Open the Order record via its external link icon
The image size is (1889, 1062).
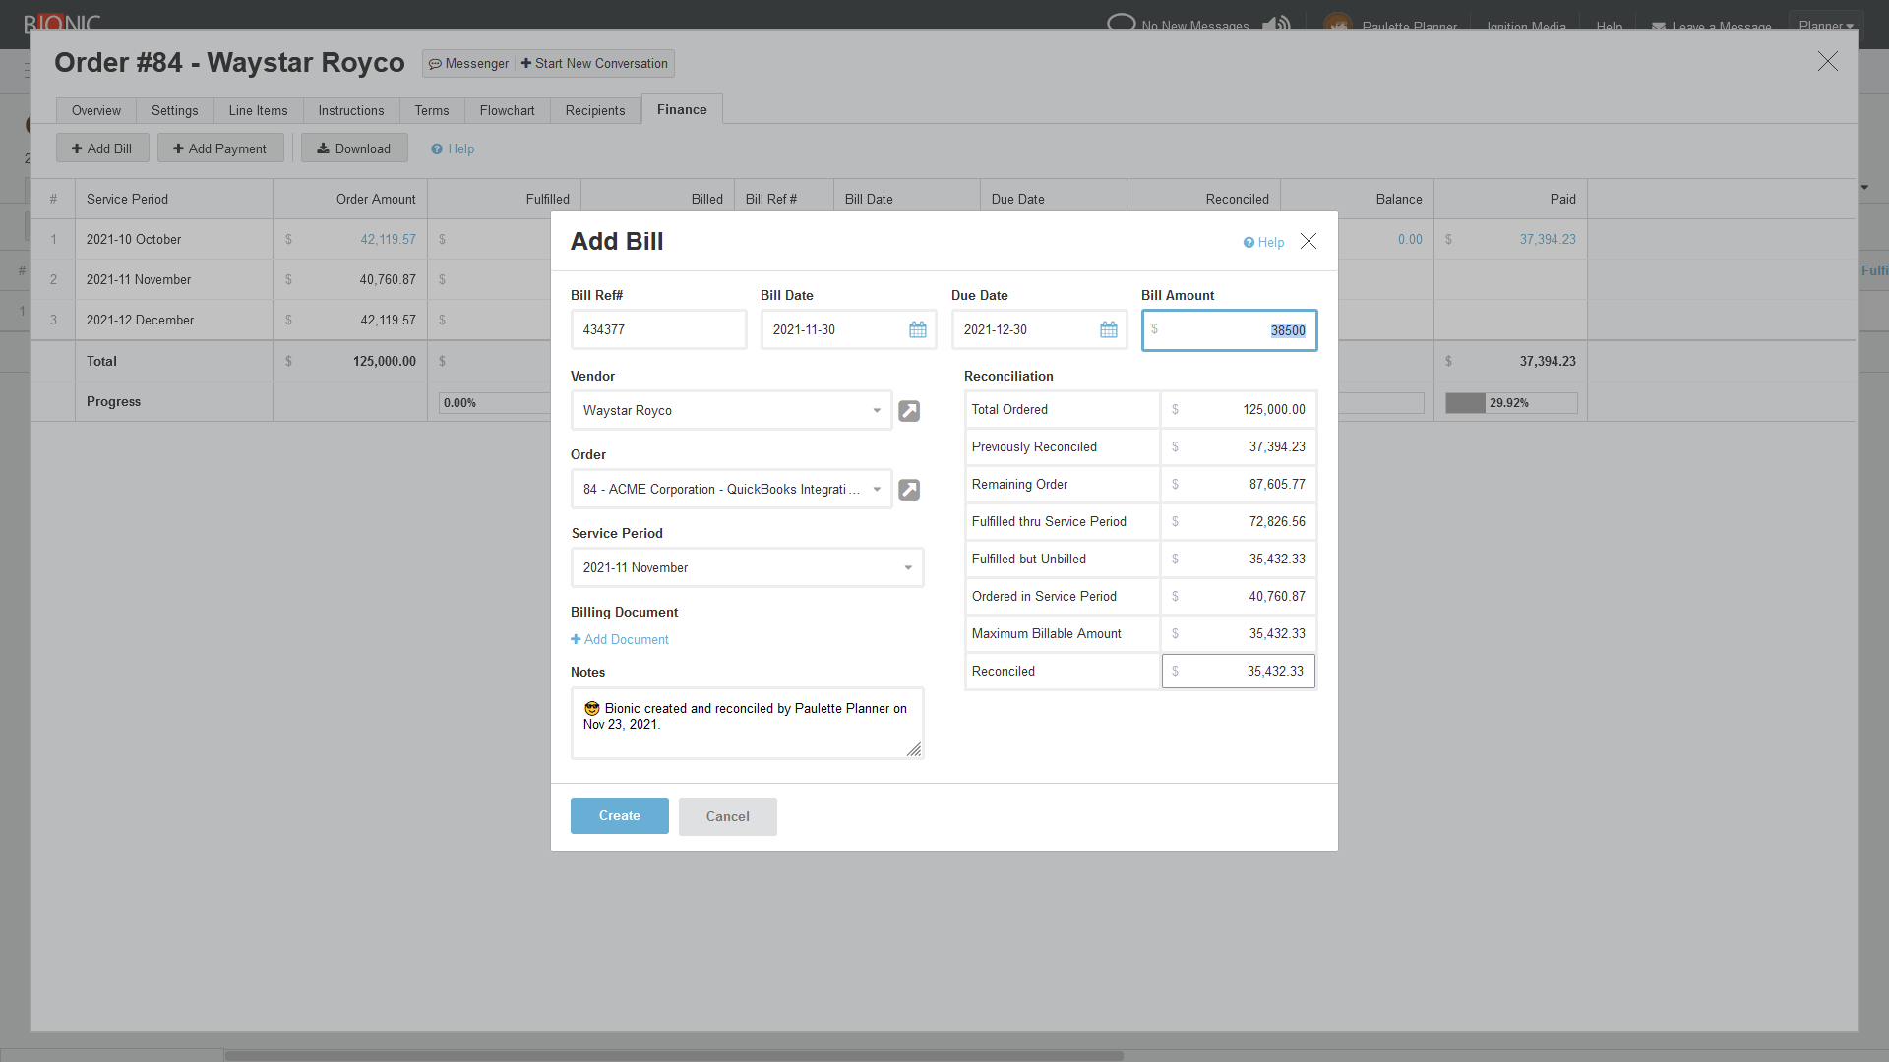(x=909, y=489)
